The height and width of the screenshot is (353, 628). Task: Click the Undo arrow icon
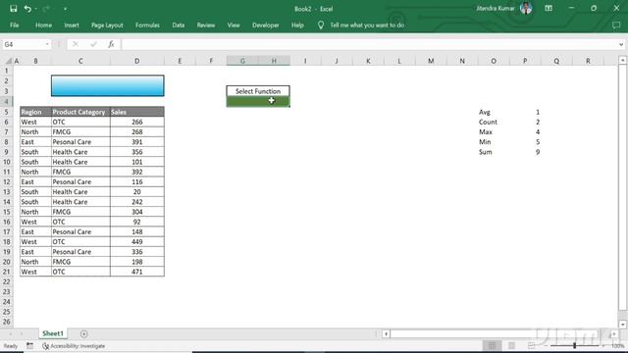27,9
